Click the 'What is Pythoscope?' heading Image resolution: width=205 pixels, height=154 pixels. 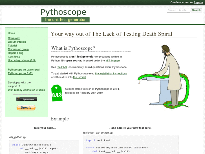click(x=73, y=48)
